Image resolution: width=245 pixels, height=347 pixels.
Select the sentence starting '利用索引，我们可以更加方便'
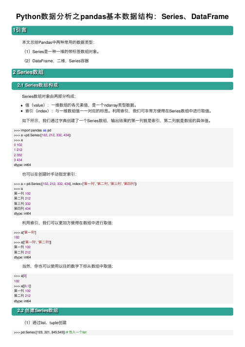point(68,223)
